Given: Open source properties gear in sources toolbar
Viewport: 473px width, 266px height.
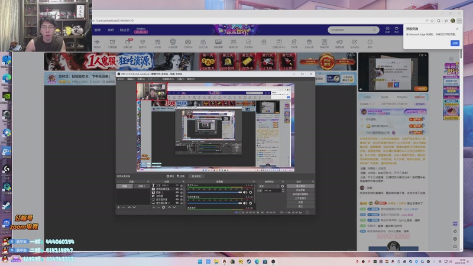Looking at the screenshot, I should coord(164,207).
